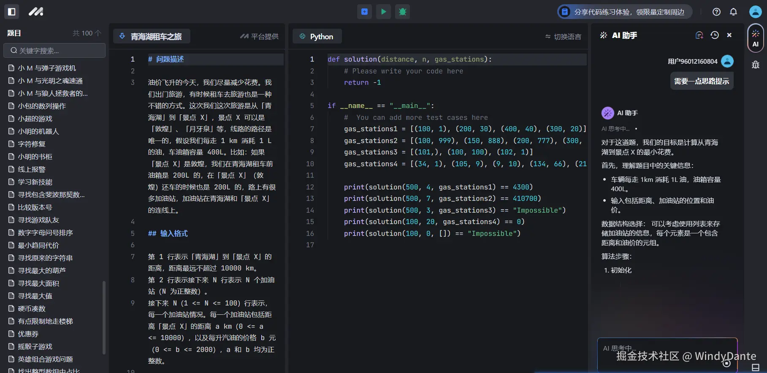Click the blue submit button in top toolbar

[x=364, y=11]
